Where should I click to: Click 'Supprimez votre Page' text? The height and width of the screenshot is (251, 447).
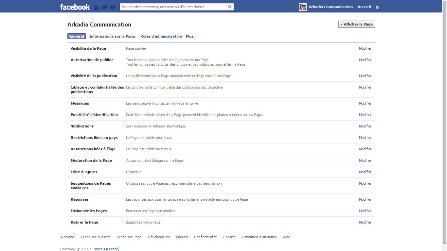coord(143,222)
